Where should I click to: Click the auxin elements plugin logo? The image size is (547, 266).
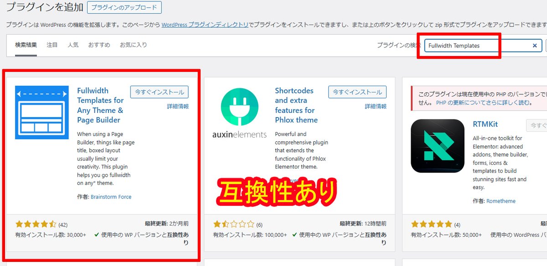pos(239,113)
